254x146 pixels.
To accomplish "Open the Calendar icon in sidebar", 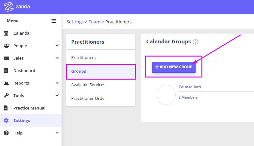I will [x=6, y=33].
